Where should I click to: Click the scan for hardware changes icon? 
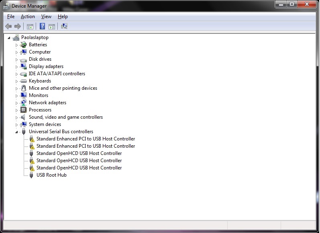(64, 26)
